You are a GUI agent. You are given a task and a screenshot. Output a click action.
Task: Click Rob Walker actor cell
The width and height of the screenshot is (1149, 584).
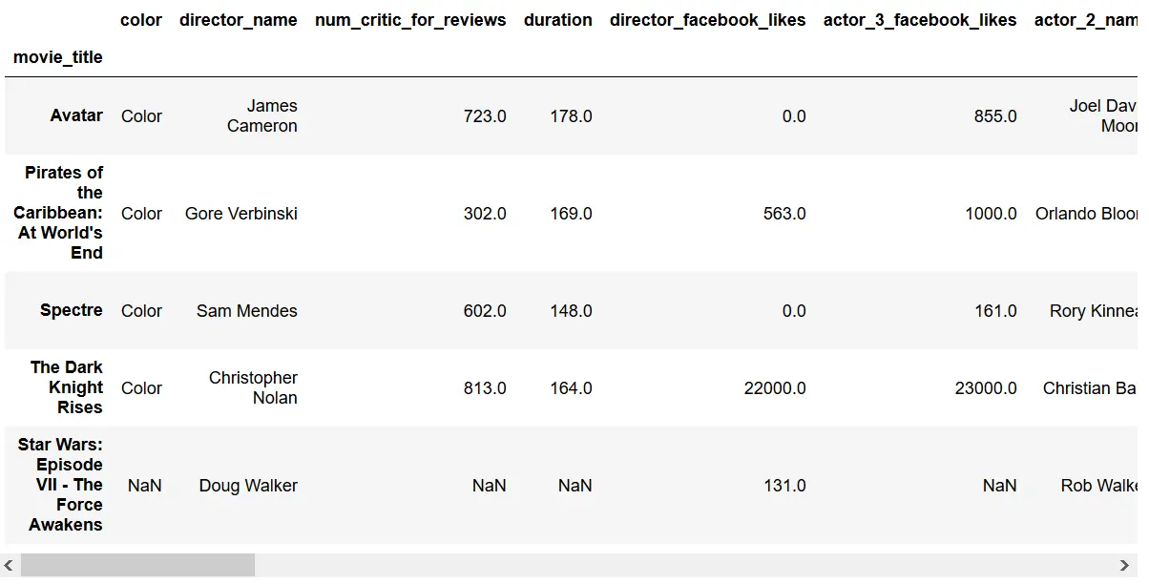point(1098,486)
